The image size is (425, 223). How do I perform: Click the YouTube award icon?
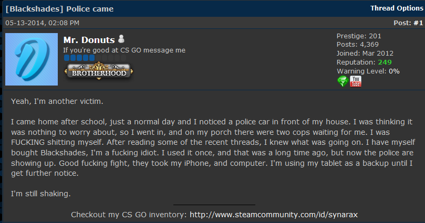pos(356,81)
